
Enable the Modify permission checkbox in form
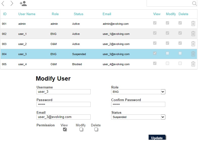click(81, 129)
